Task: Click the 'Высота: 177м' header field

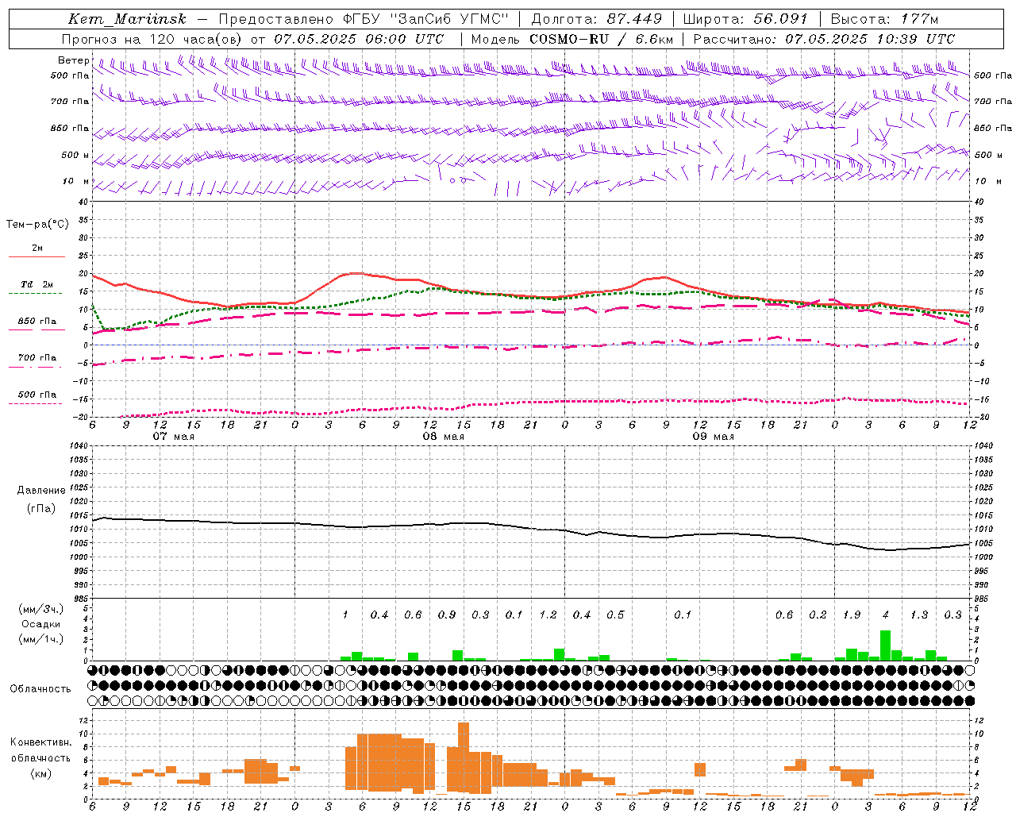Action: 884,19
